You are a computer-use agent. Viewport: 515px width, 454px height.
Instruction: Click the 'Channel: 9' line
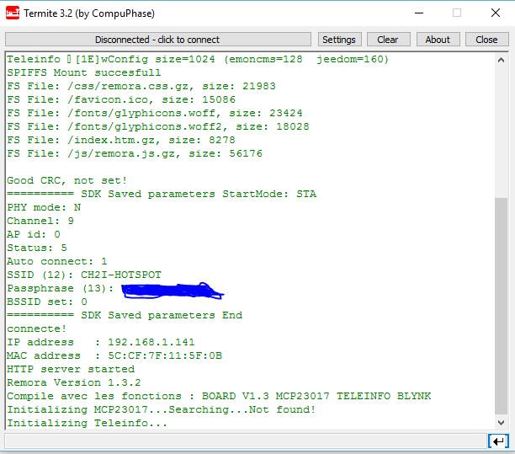coord(40,221)
